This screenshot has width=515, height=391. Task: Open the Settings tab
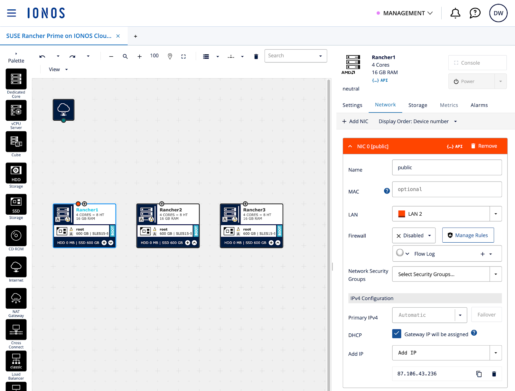pyautogui.click(x=352, y=105)
